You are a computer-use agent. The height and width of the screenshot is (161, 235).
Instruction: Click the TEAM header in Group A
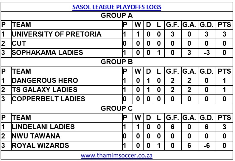click(21, 25)
